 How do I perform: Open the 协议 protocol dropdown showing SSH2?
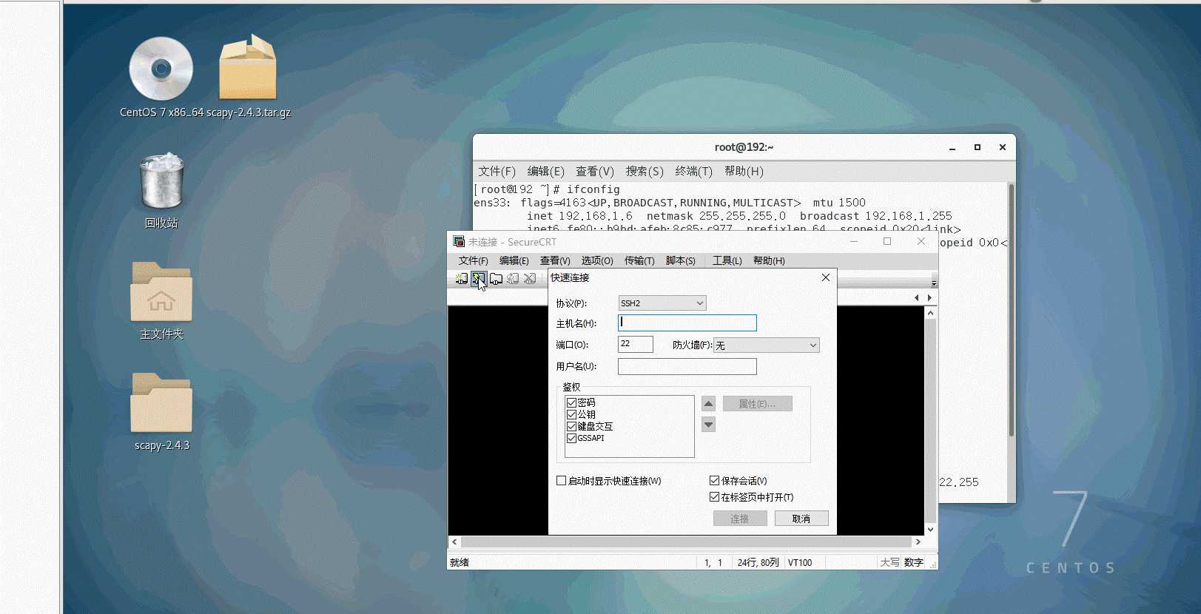(662, 303)
